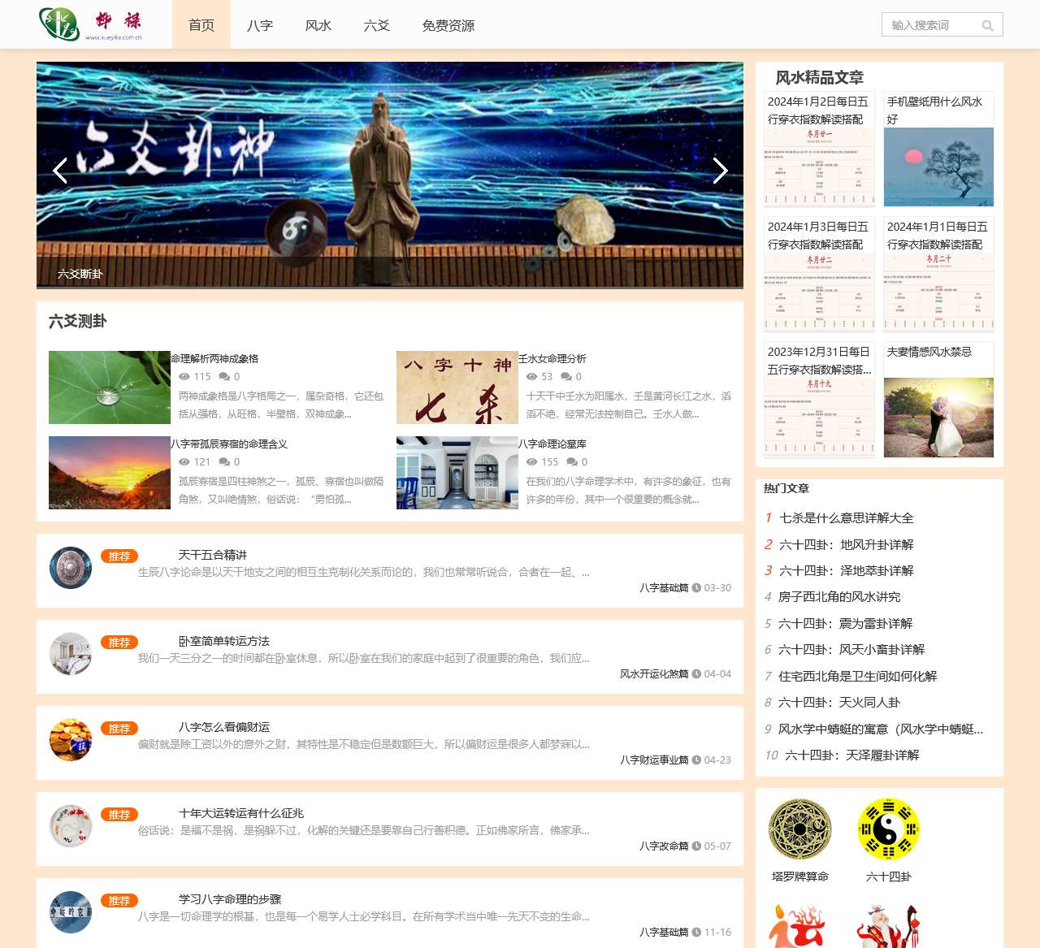The height and width of the screenshot is (948, 1040).
Task: Open the 六十四卦 yin-yang icon
Action: [888, 829]
